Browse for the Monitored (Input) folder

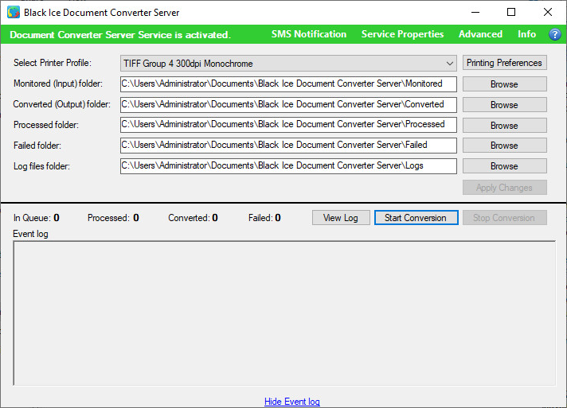pos(504,84)
